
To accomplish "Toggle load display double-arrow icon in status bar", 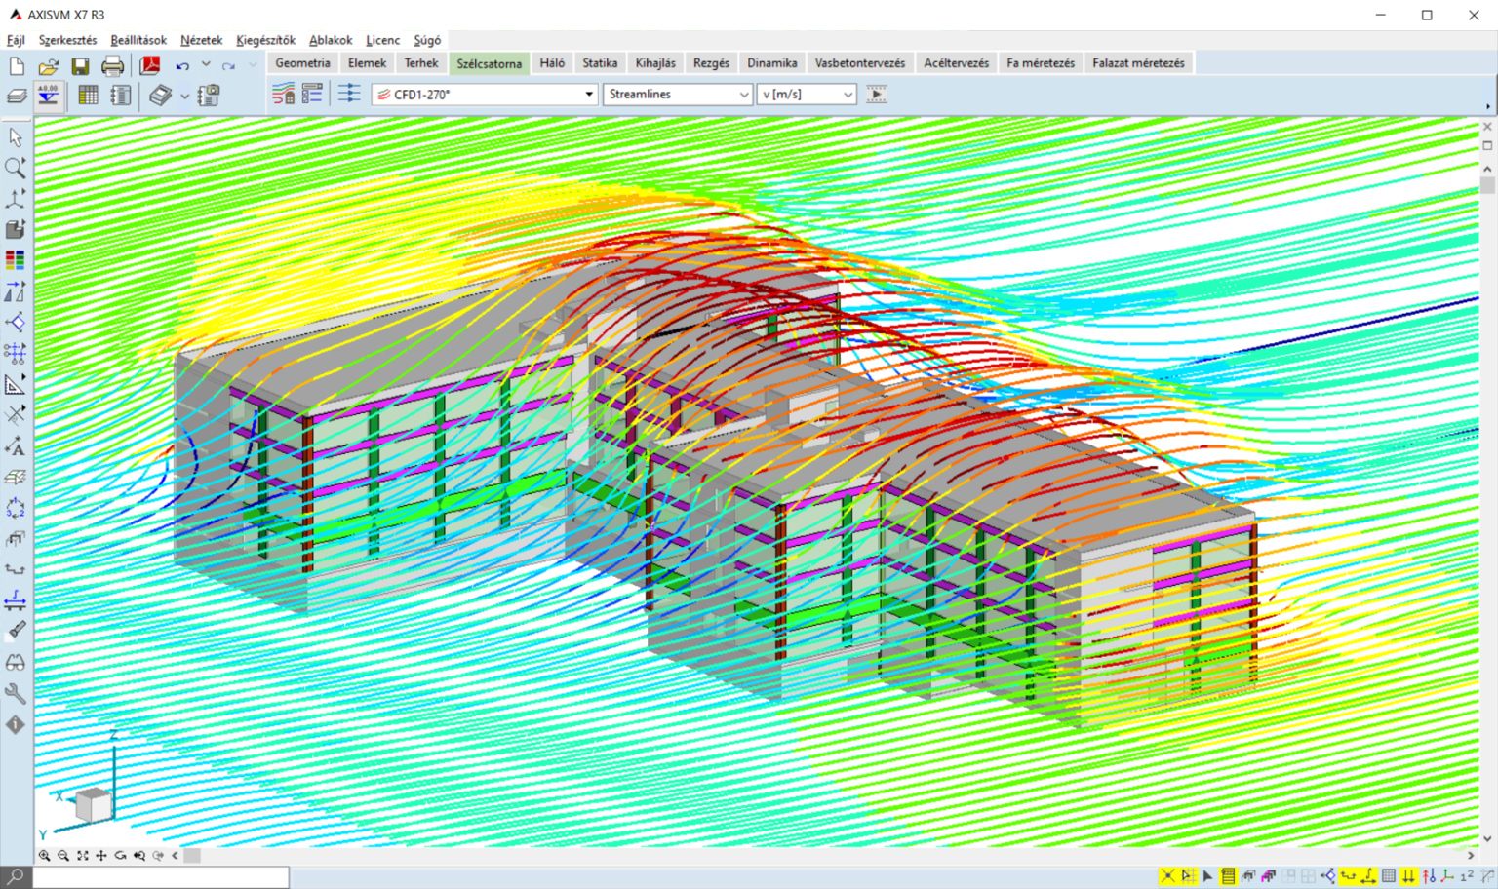I will (x=1409, y=876).
